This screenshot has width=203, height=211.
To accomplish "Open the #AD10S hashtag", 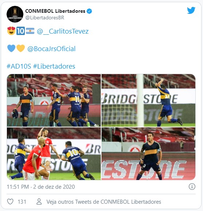I will 19,66.
